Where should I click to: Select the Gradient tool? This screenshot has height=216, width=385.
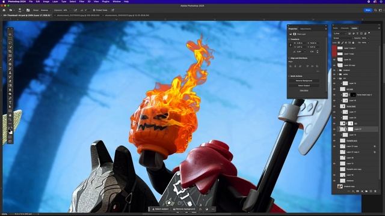tap(10, 85)
